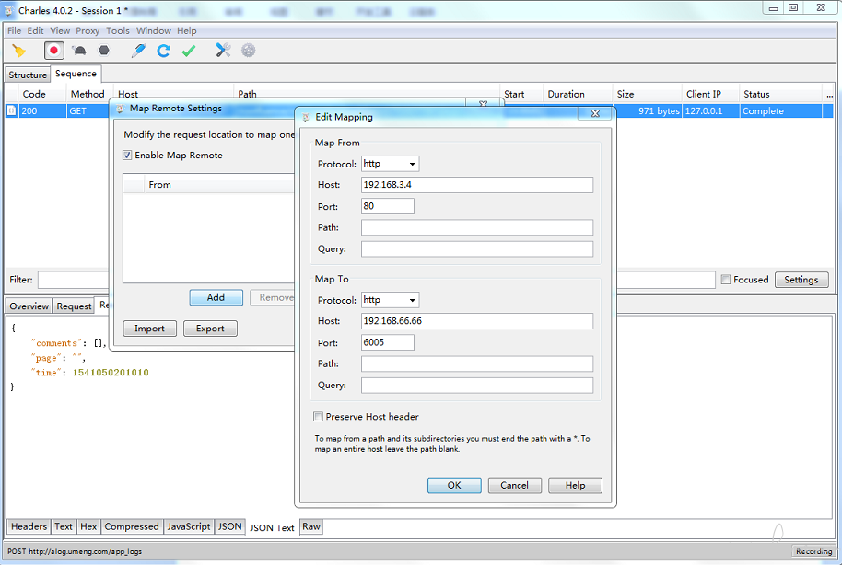842x565 pixels.
Task: Show the Hex view tab
Action: click(x=88, y=526)
